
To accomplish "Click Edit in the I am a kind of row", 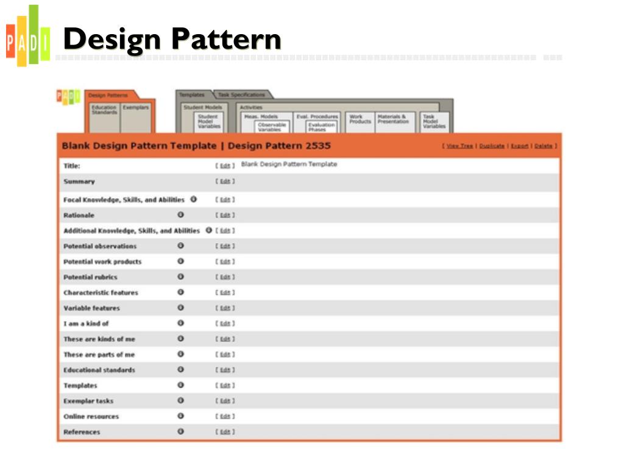I will pos(225,324).
